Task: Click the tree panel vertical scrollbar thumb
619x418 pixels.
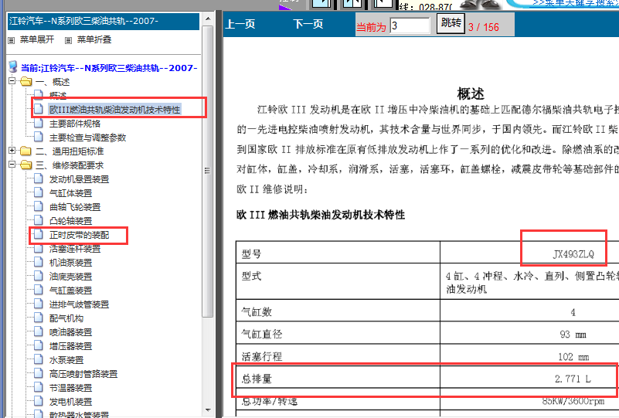Action: click(x=208, y=172)
